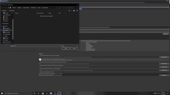Open the address bar history dropdown
Viewport: 170px width, 95px height.
pos(57,8)
